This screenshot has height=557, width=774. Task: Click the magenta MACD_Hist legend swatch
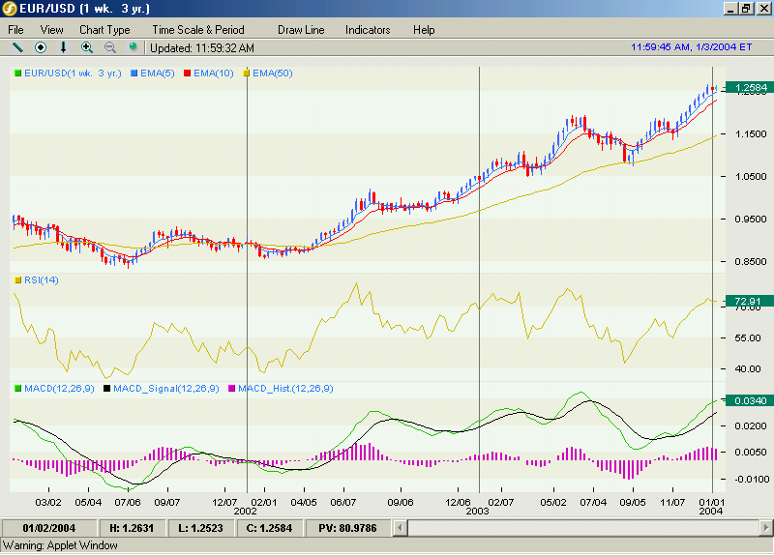pyautogui.click(x=231, y=389)
